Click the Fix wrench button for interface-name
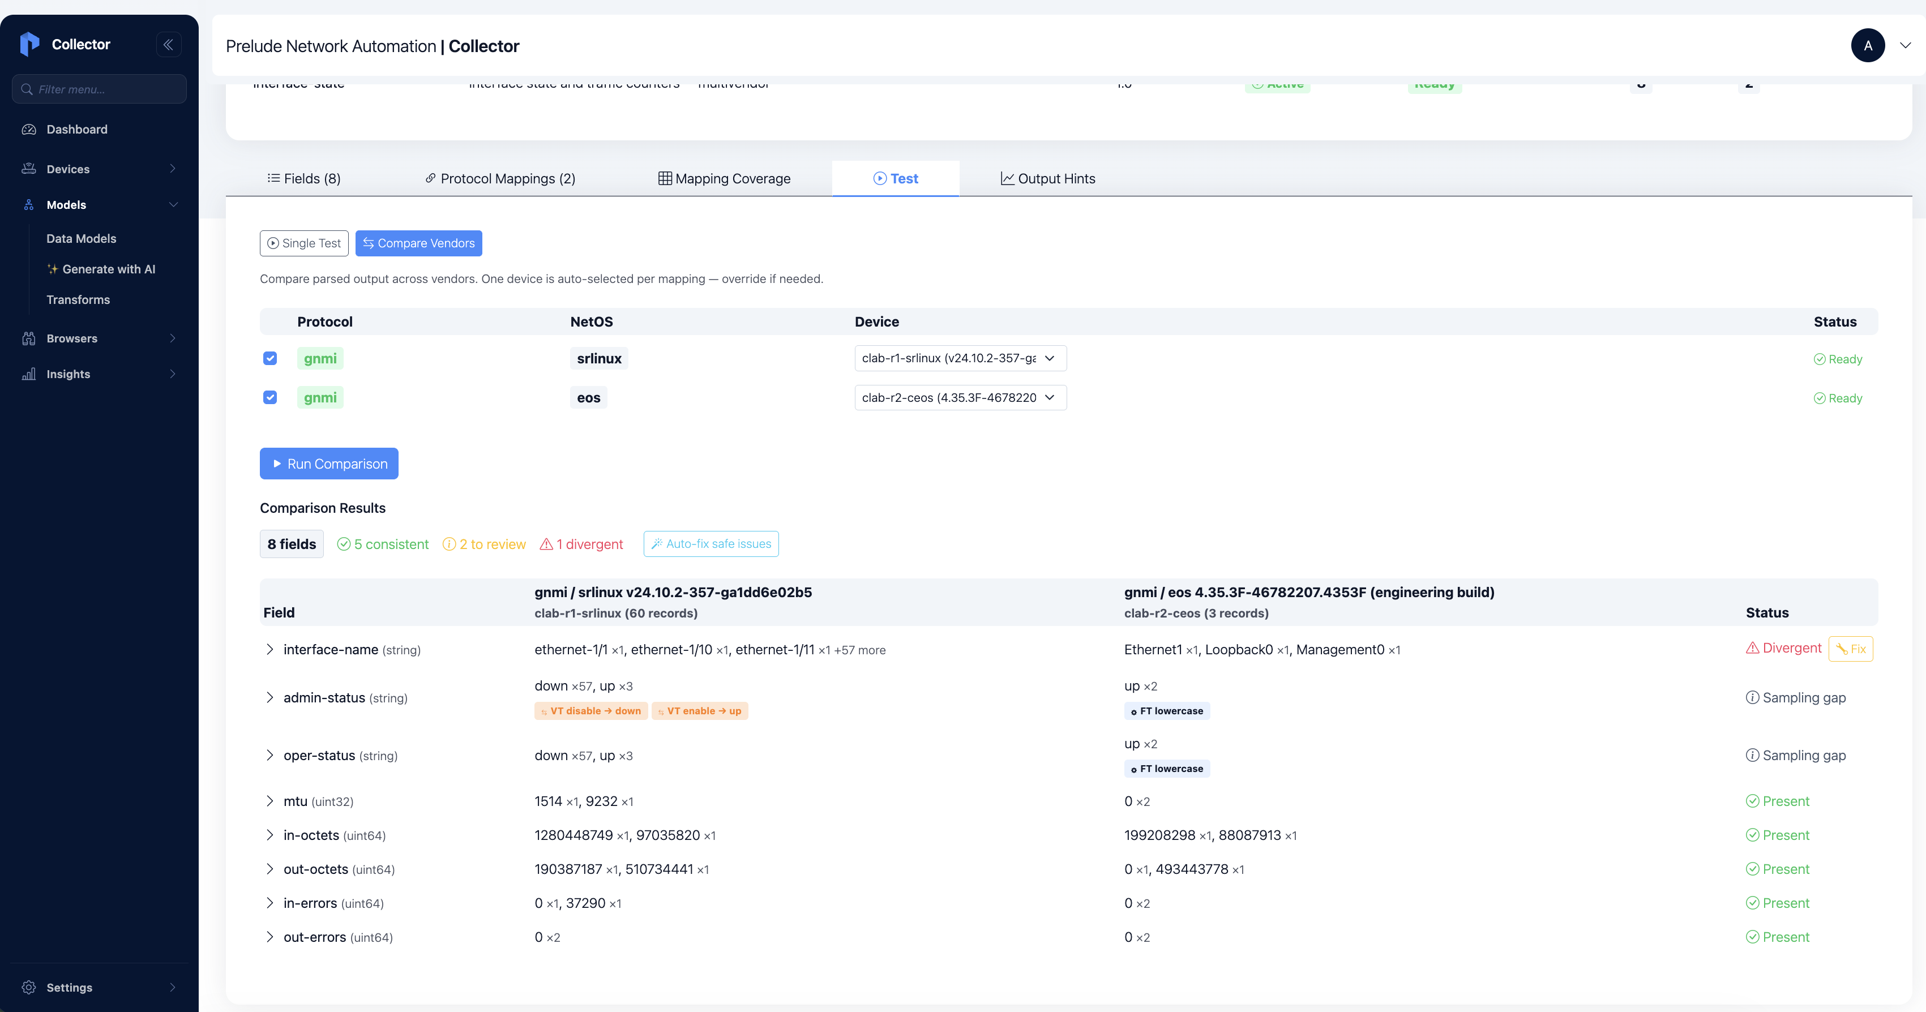The image size is (1926, 1012). pyautogui.click(x=1851, y=649)
